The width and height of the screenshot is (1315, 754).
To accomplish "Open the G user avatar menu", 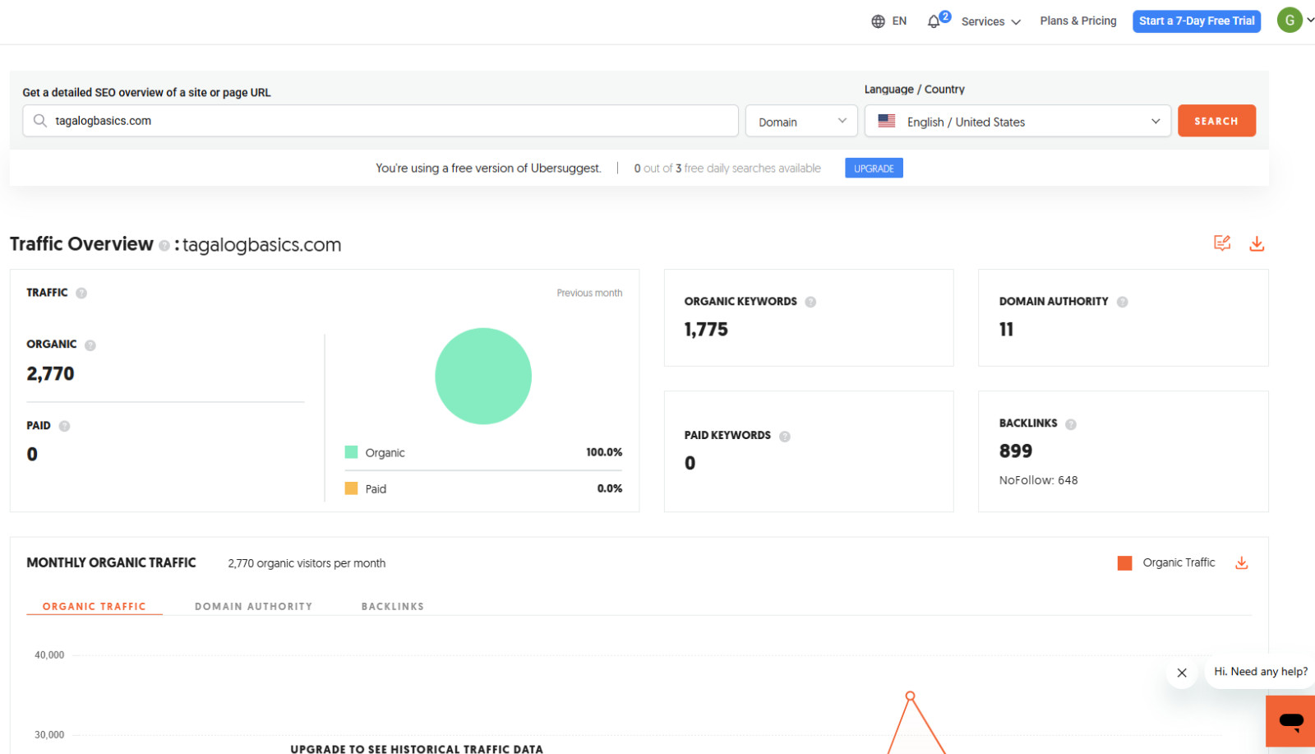I will click(1290, 20).
